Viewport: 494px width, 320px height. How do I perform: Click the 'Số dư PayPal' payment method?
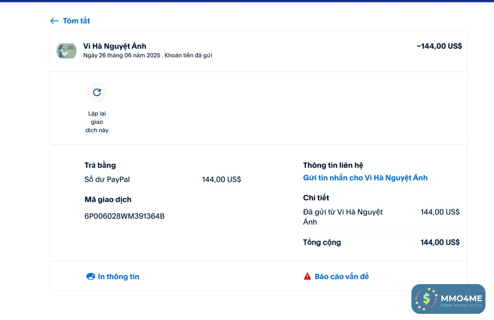(107, 179)
